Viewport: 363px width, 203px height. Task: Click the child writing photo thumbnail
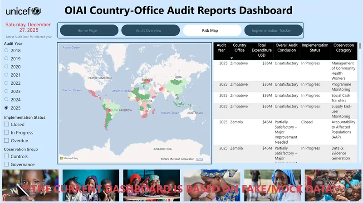pyautogui.click(x=30, y=185)
